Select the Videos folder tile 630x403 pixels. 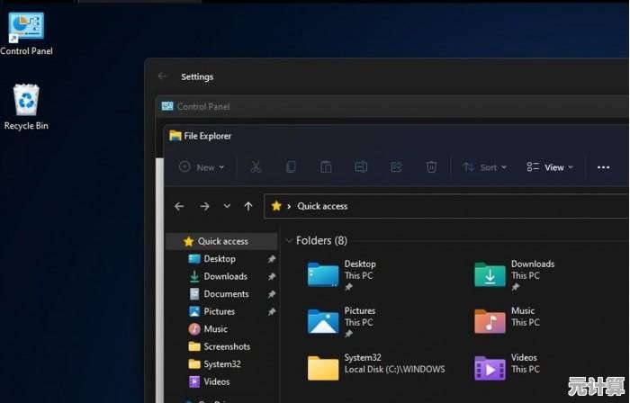[507, 368]
